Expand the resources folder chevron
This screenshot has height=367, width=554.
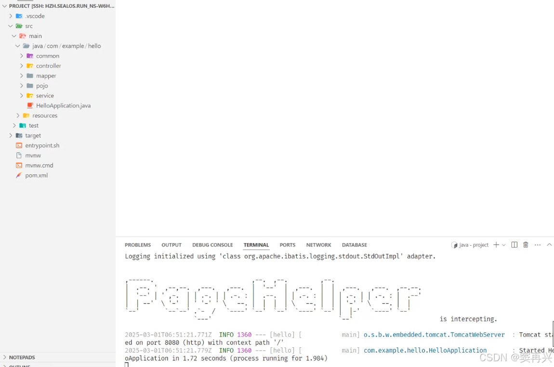click(x=18, y=116)
